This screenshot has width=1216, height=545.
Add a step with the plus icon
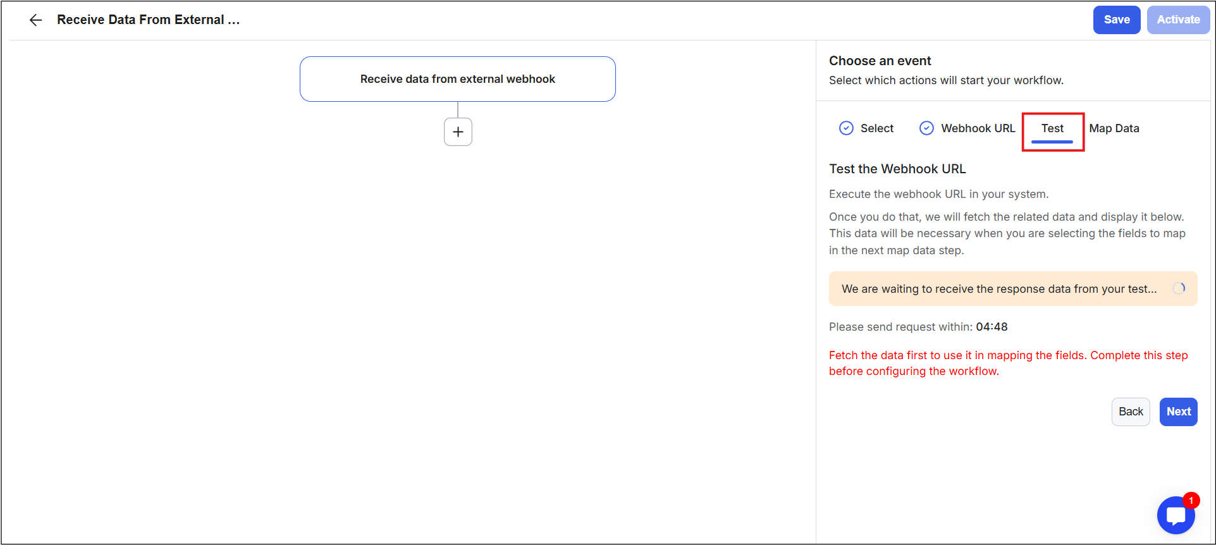[458, 132]
